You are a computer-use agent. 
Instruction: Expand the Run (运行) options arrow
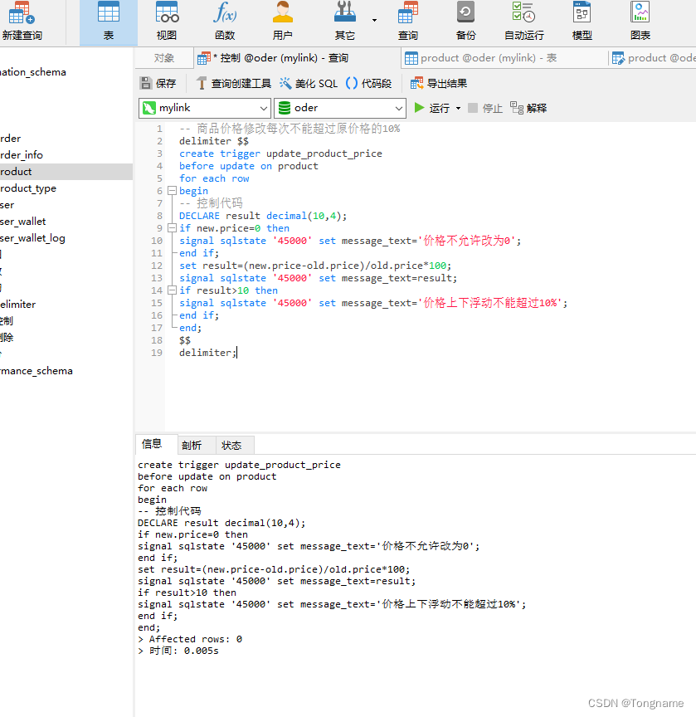pos(458,109)
